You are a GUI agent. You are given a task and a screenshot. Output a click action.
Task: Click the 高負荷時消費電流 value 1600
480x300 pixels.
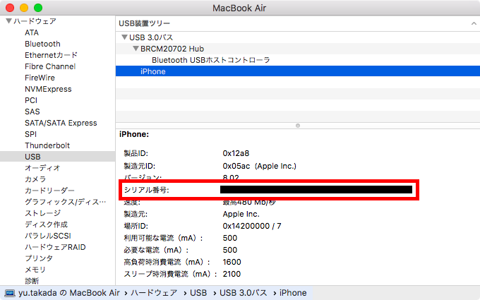[232, 262]
